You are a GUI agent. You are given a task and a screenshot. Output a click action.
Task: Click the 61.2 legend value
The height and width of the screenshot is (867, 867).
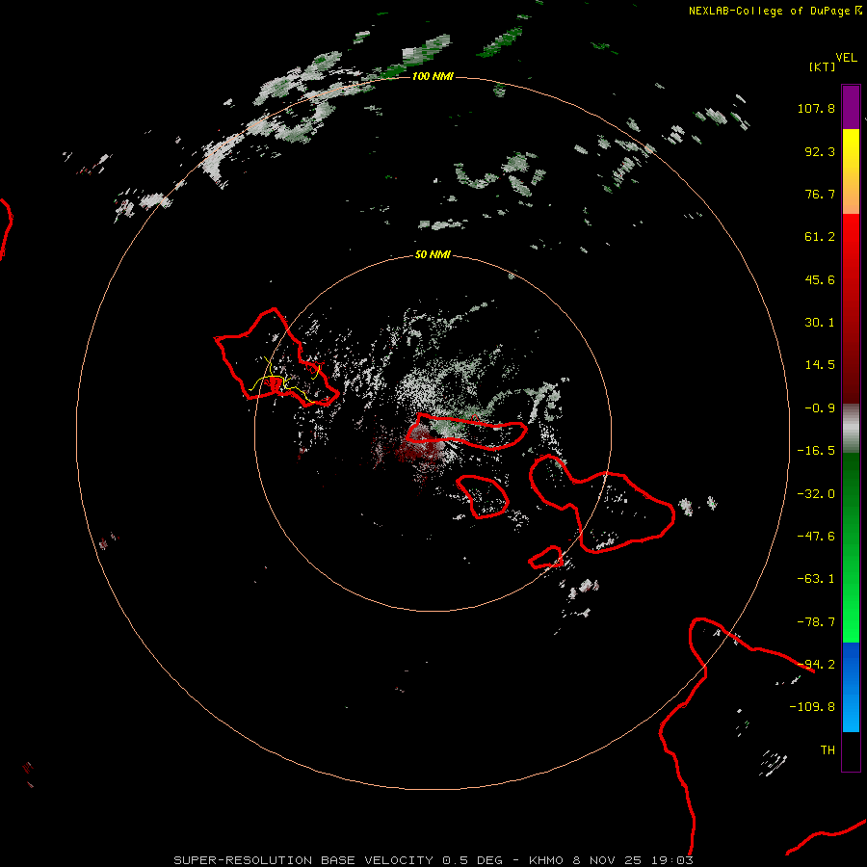(x=820, y=237)
